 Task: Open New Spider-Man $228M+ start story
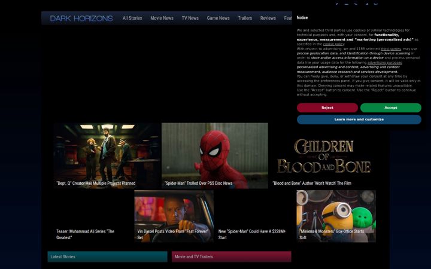[255, 216]
